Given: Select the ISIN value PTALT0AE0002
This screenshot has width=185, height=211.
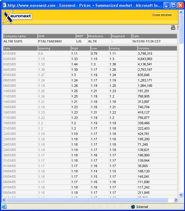Looking at the screenshot, I should (x=50, y=41).
